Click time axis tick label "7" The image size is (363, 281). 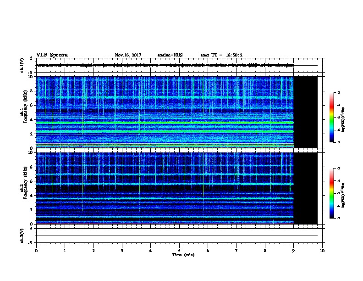click(x=236, y=250)
